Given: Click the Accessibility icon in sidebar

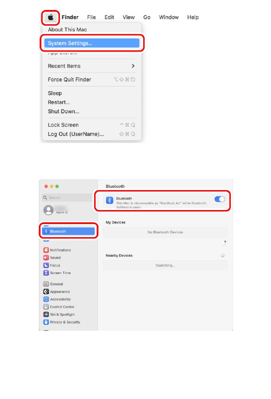Looking at the screenshot, I should tap(46, 299).
